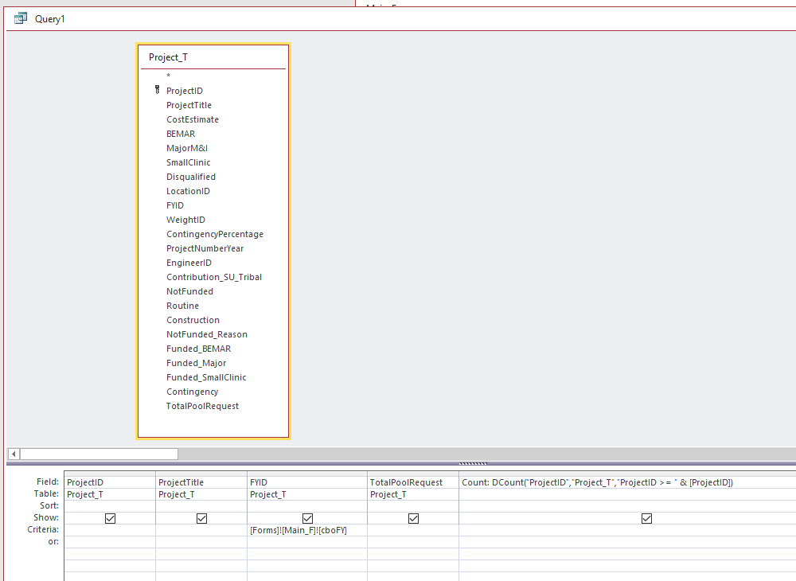The image size is (796, 581).
Task: Select the LocationID field
Action: click(x=188, y=191)
